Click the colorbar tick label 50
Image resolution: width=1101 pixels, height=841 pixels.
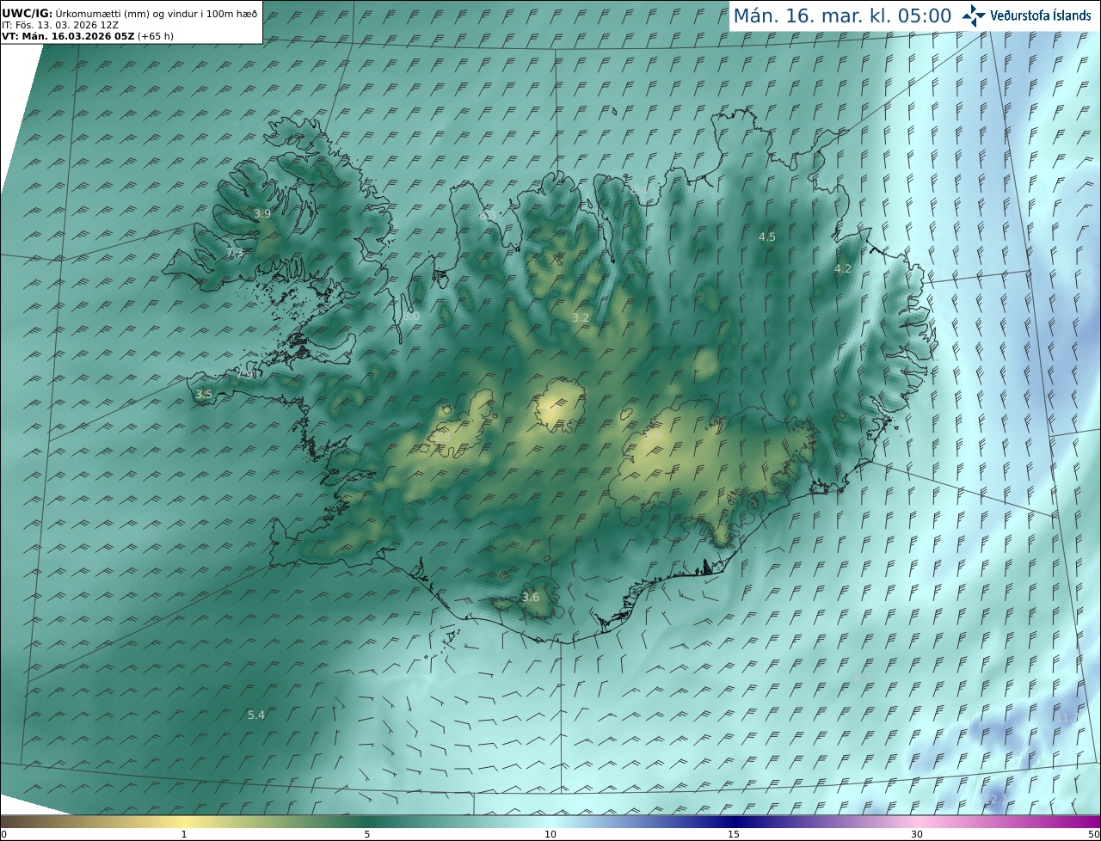point(1093,834)
